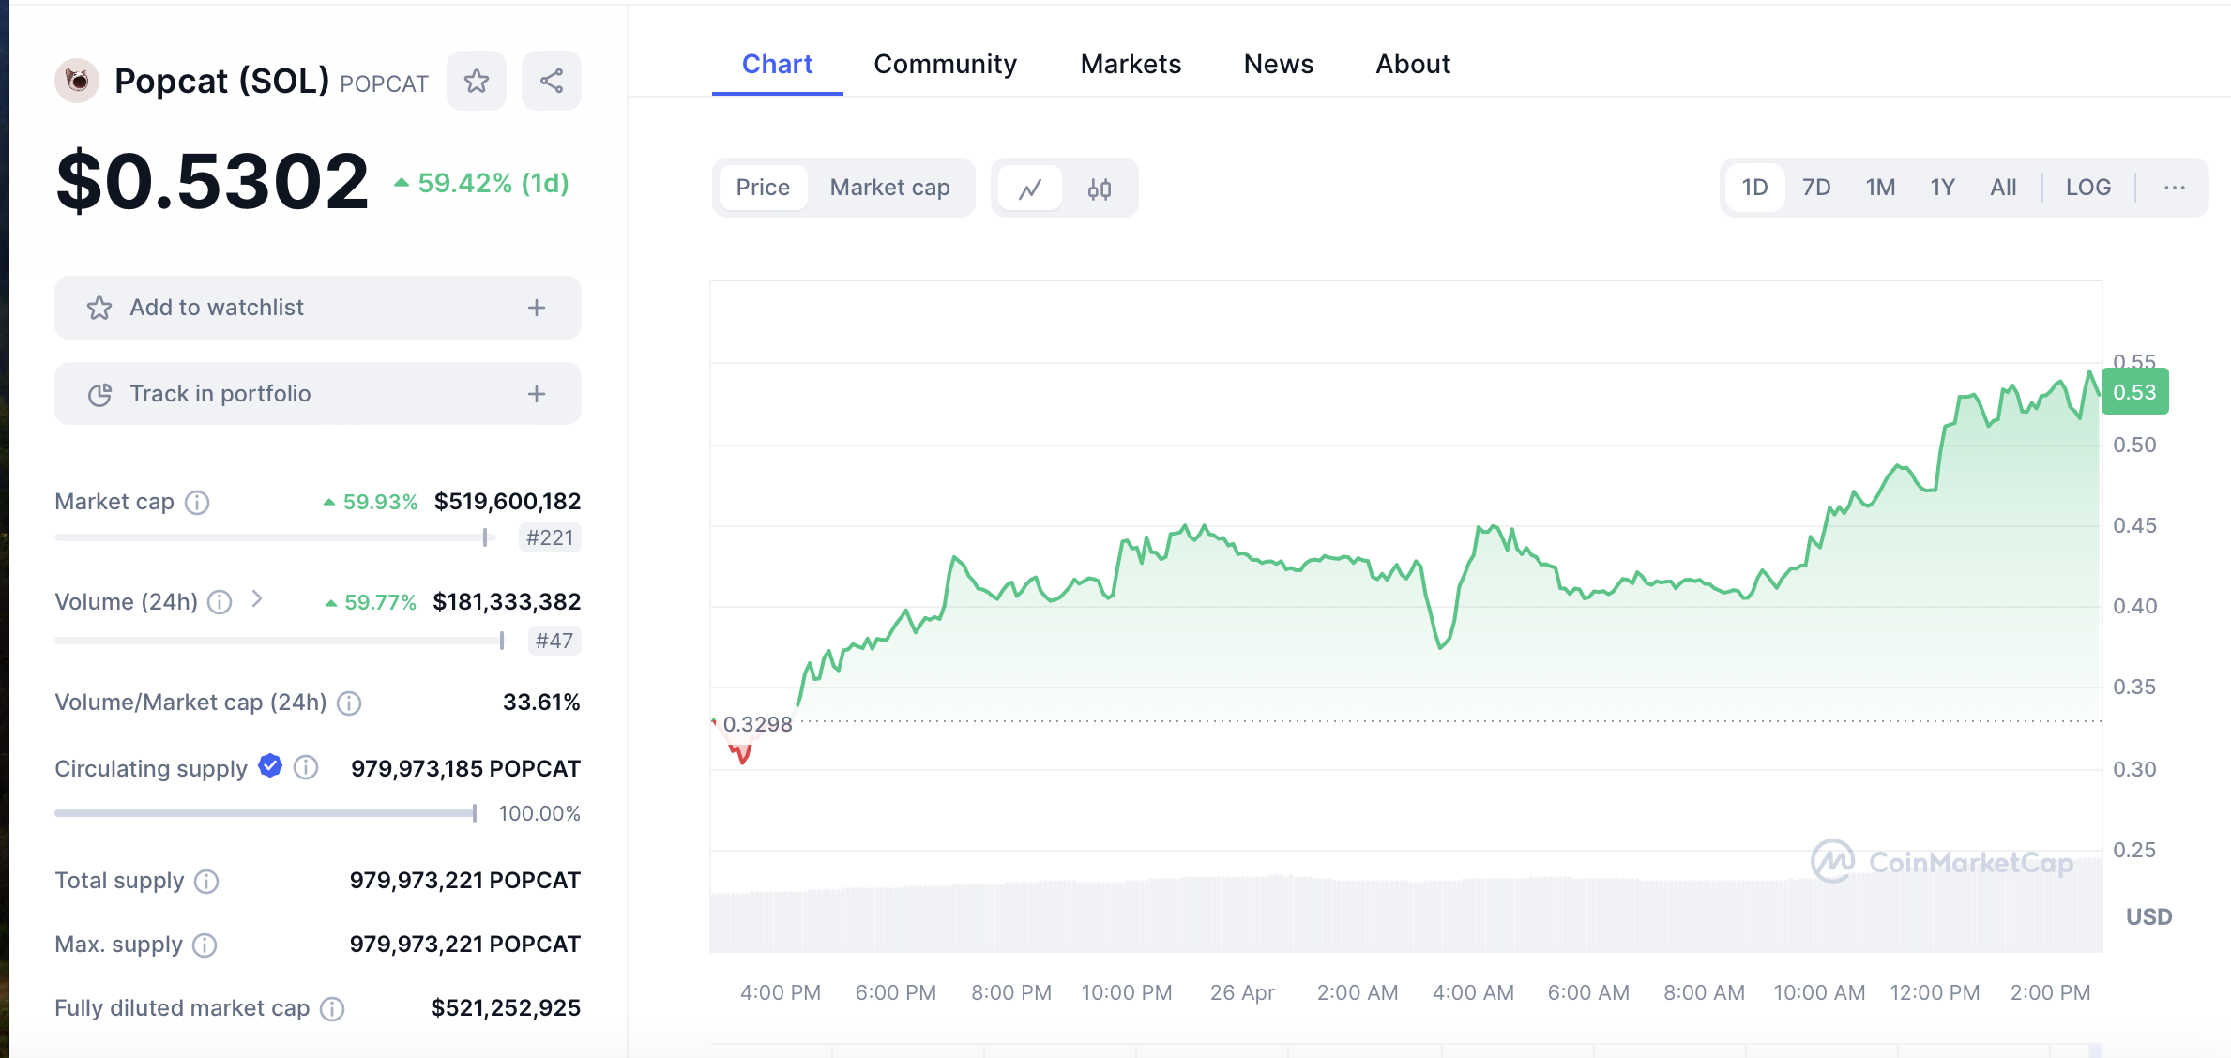The image size is (2231, 1058).
Task: Open the Community tab
Action: pyautogui.click(x=945, y=64)
